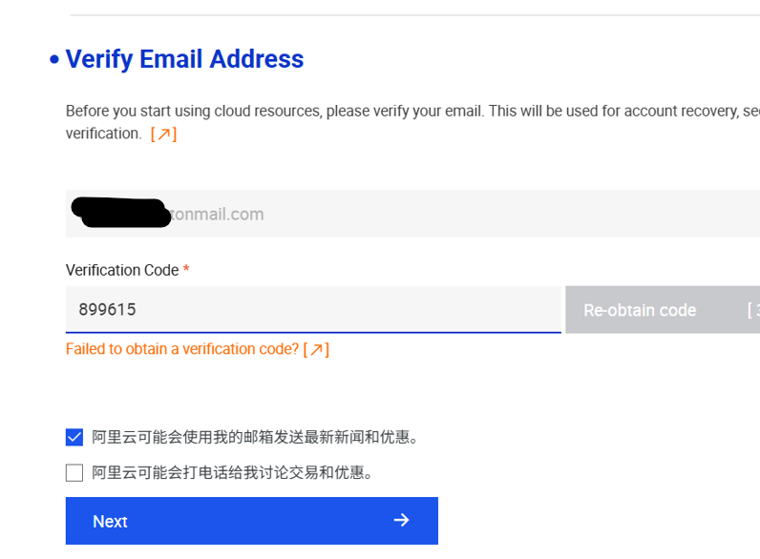The height and width of the screenshot is (559, 760).
Task: Open "Failed to obtain a verification code?" link
Action: 181,350
